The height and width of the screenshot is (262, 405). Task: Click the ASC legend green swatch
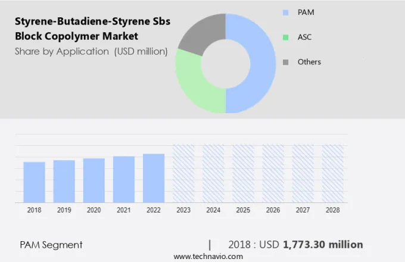pos(285,37)
